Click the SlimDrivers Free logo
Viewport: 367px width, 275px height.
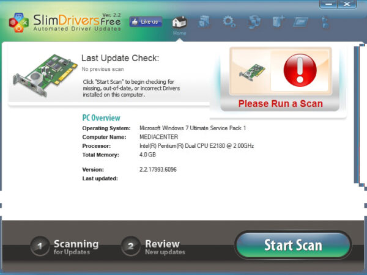tap(61, 22)
